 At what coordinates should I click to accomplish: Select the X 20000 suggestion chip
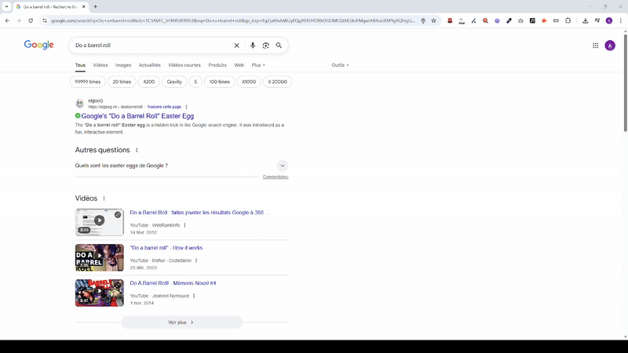[x=277, y=82]
